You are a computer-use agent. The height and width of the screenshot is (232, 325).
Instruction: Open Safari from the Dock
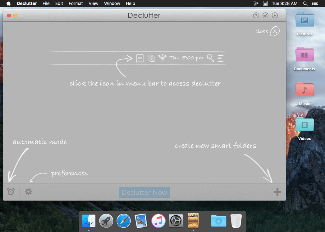coord(124,221)
